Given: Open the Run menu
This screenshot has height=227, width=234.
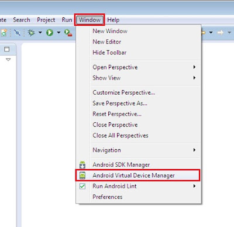Looking at the screenshot, I should 67,20.
